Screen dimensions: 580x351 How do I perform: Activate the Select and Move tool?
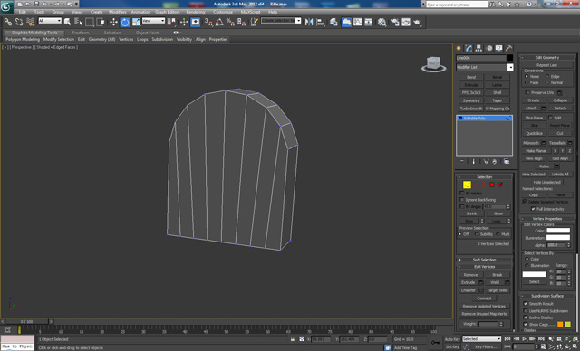(x=113, y=22)
